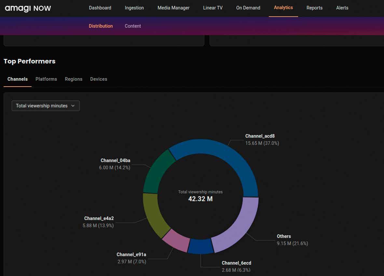Screen dimensions: 384x276
Task: Go to the Alerts page
Action: pyautogui.click(x=342, y=8)
